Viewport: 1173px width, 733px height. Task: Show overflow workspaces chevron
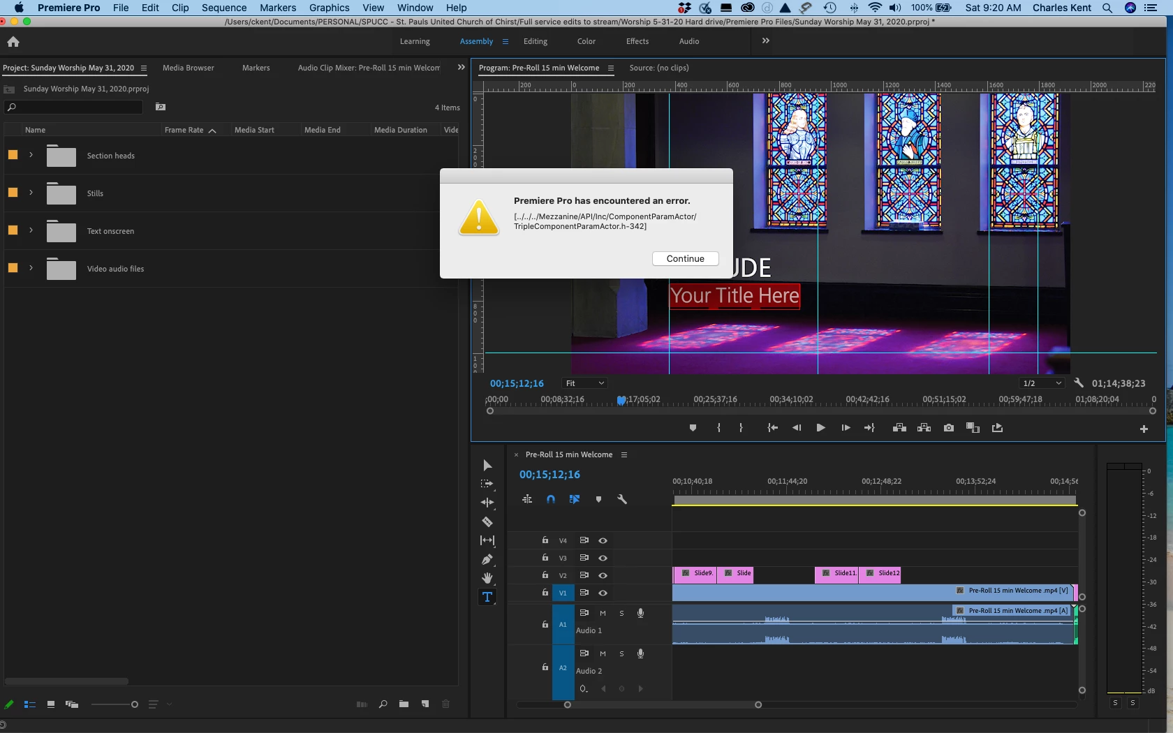[x=766, y=40]
